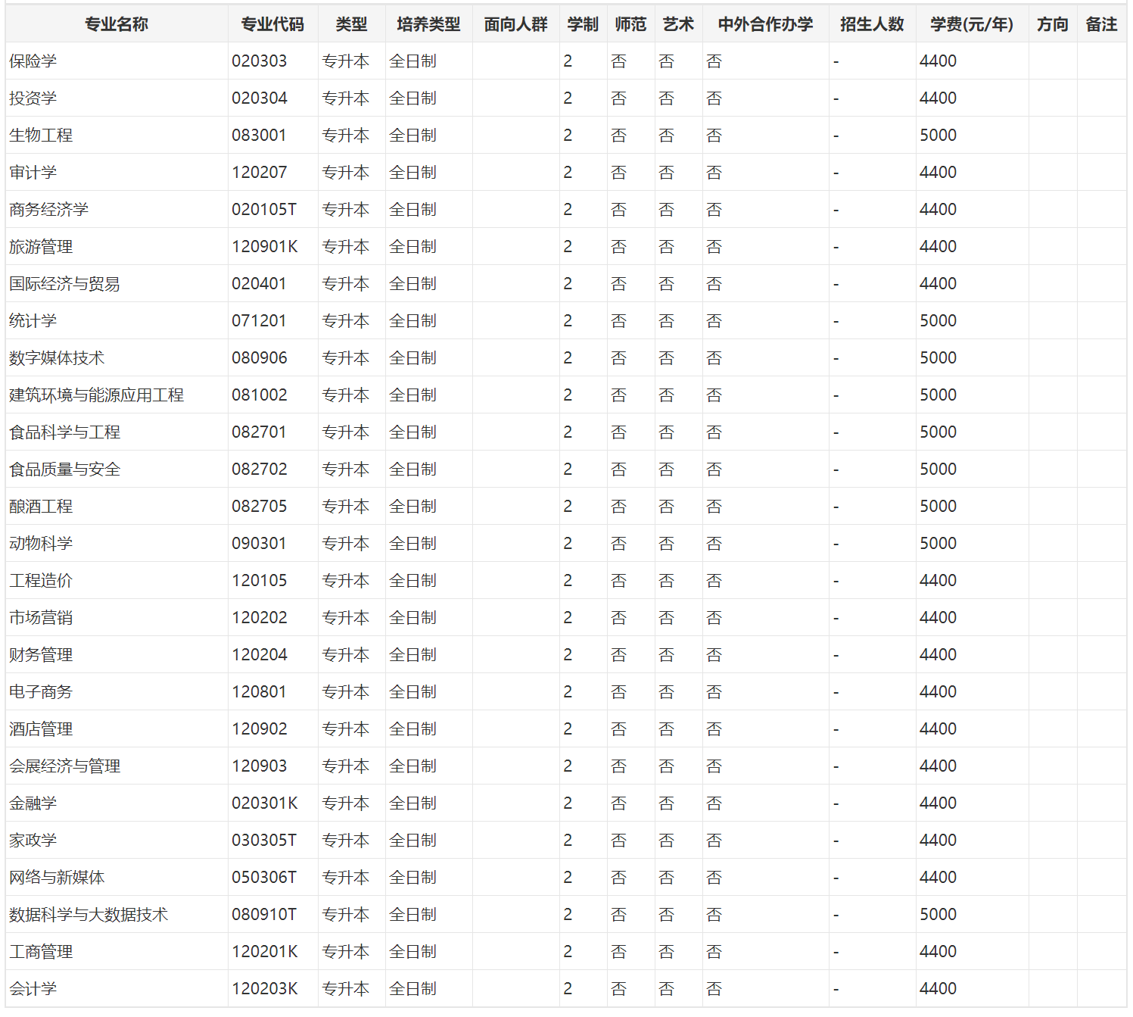Click the 培养类型 column header

coord(428,24)
